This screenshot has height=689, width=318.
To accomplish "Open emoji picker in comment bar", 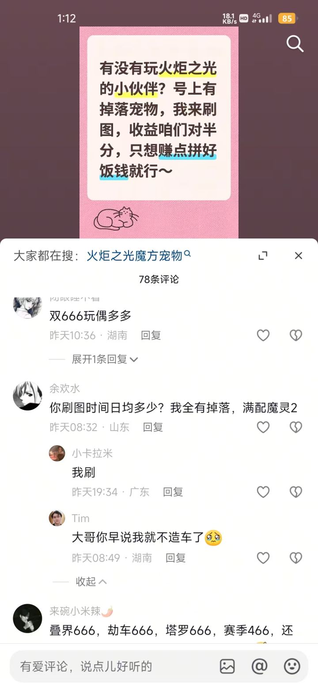I will [x=292, y=666].
